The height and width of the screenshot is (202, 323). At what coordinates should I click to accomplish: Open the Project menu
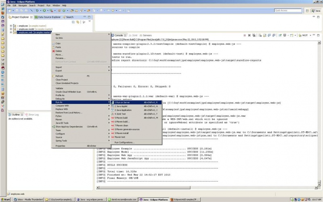click(x=41, y=5)
